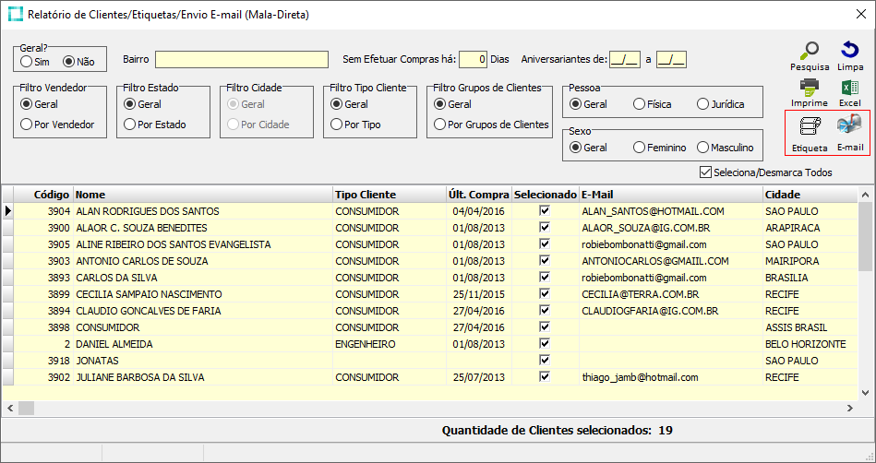Toggle the Seleciona/Desmarca Todos checkbox
This screenshot has width=876, height=463.
tap(706, 172)
